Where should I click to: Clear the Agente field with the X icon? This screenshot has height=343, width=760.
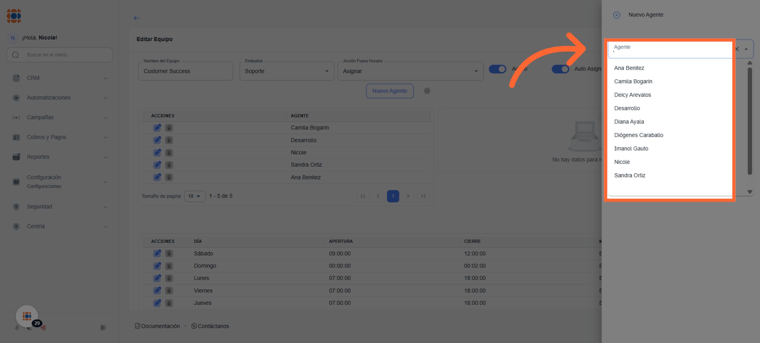737,49
